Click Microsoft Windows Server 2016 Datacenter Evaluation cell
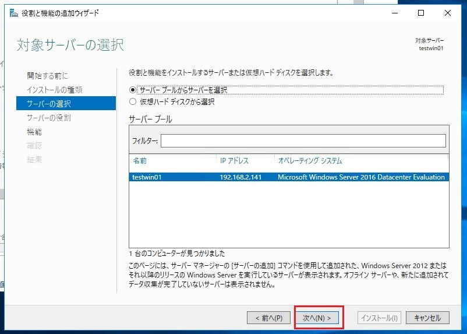This screenshot has height=334, width=467. point(361,177)
